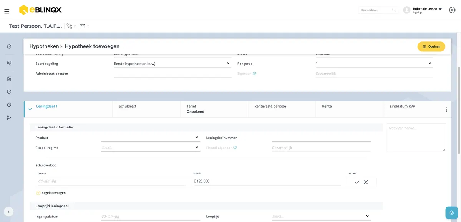Image resolution: width=461 pixels, height=222 pixels.
Task: Click the Eigenaar info icon
Action: 254,73
